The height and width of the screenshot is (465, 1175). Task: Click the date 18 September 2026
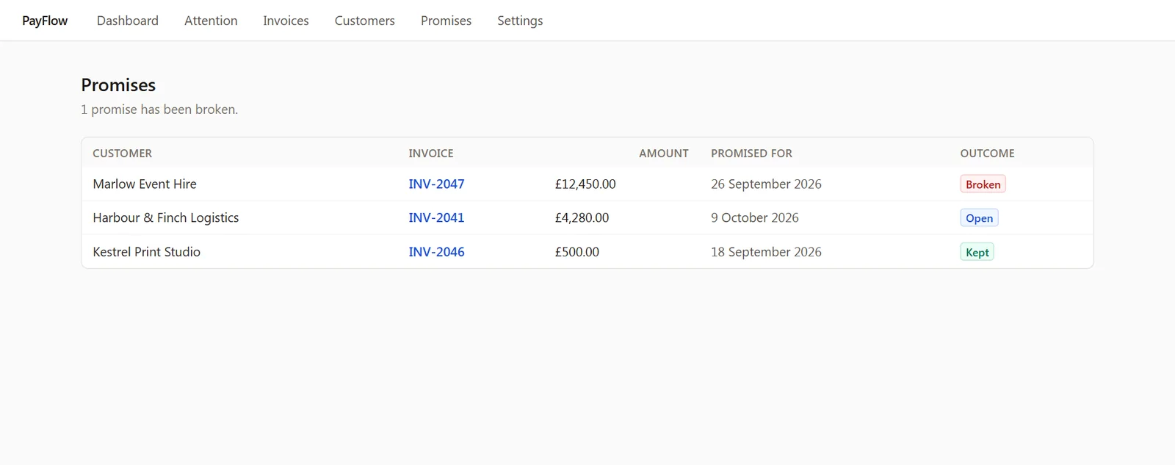pos(766,251)
